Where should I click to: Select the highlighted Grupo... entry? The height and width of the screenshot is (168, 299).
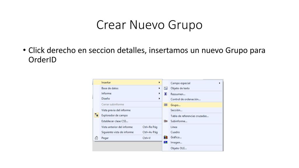tap(193, 105)
